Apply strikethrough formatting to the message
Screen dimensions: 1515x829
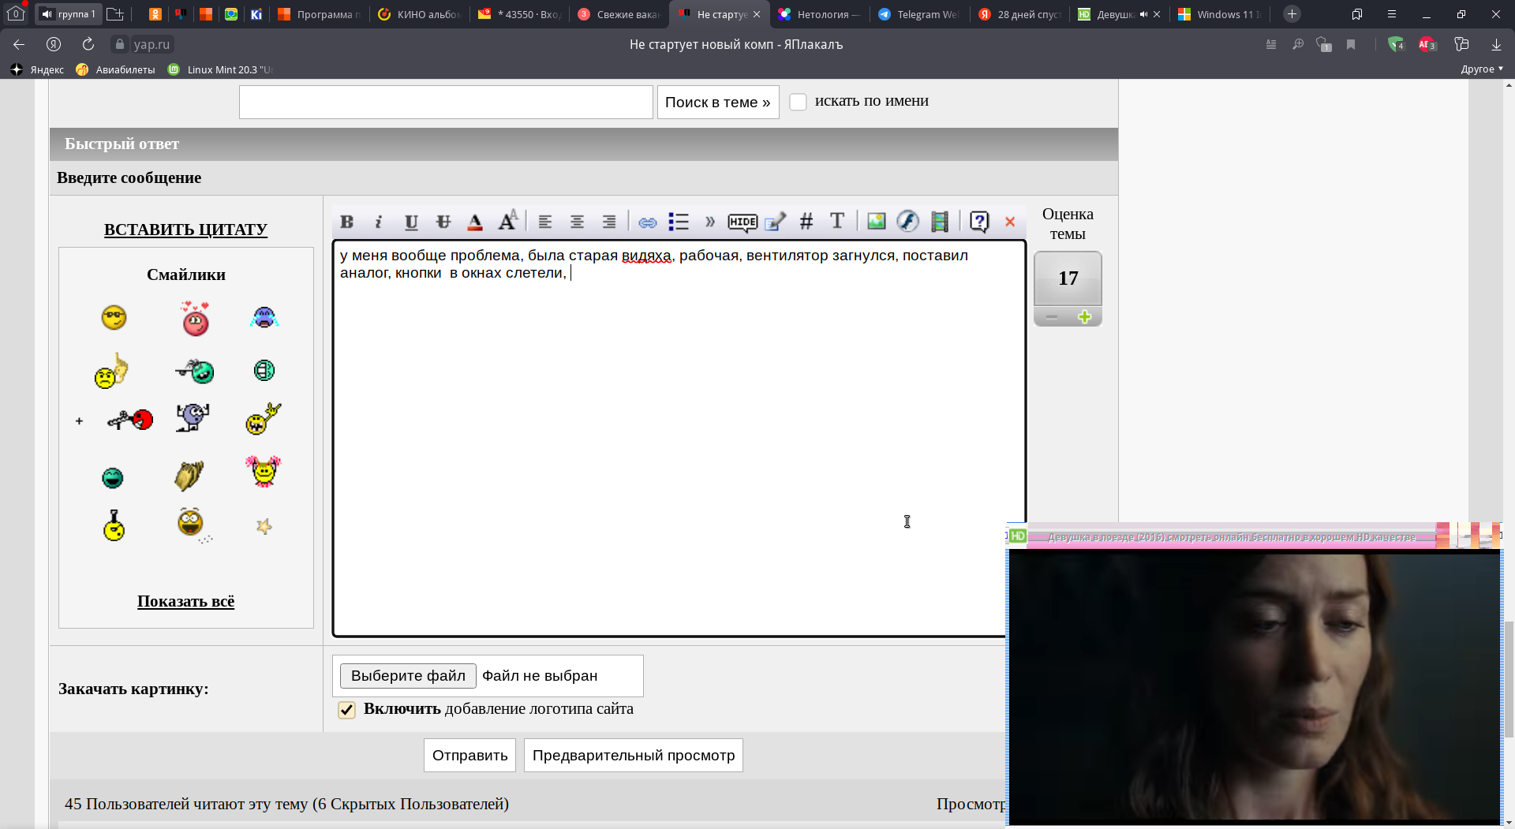(x=443, y=222)
